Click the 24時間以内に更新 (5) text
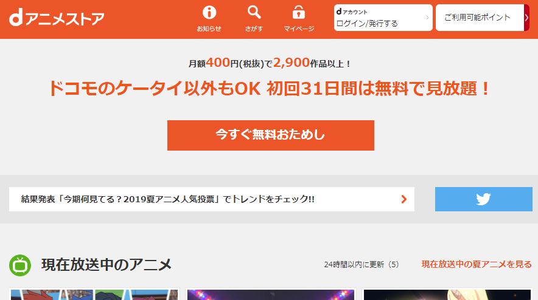Screen dimensions: 538x300 pos(362,264)
